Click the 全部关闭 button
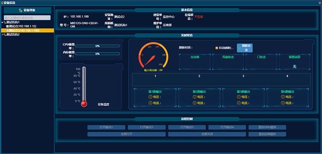 click(207, 134)
